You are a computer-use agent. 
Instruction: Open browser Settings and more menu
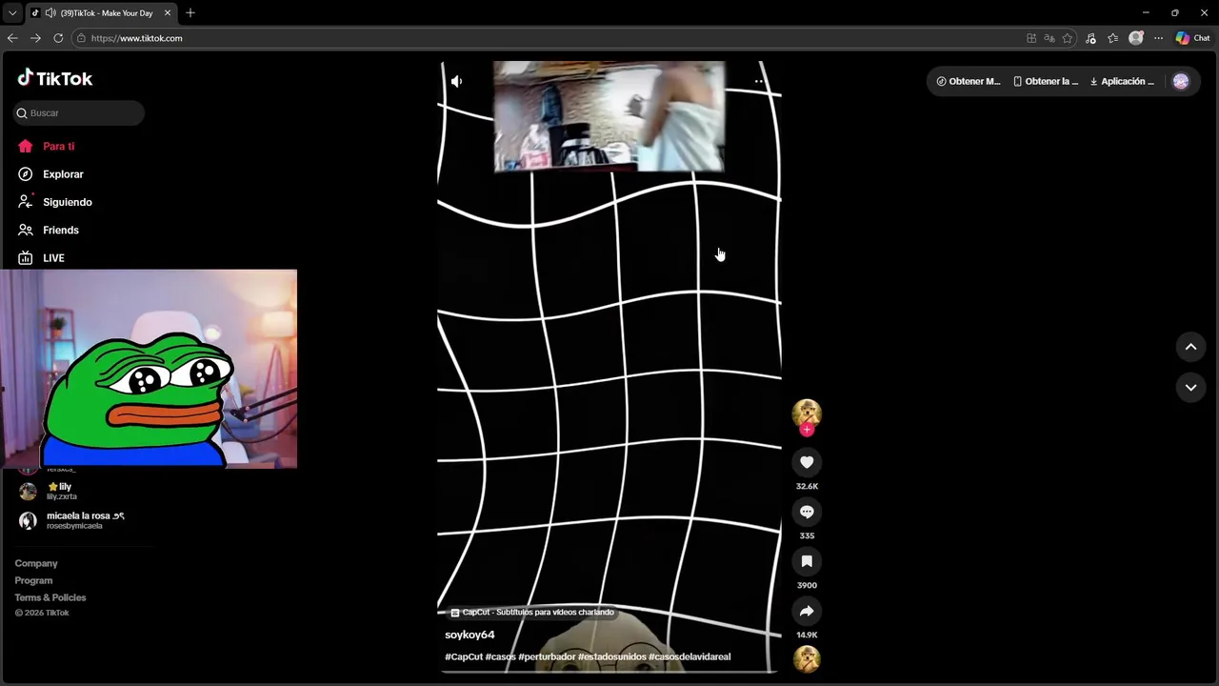tap(1158, 38)
